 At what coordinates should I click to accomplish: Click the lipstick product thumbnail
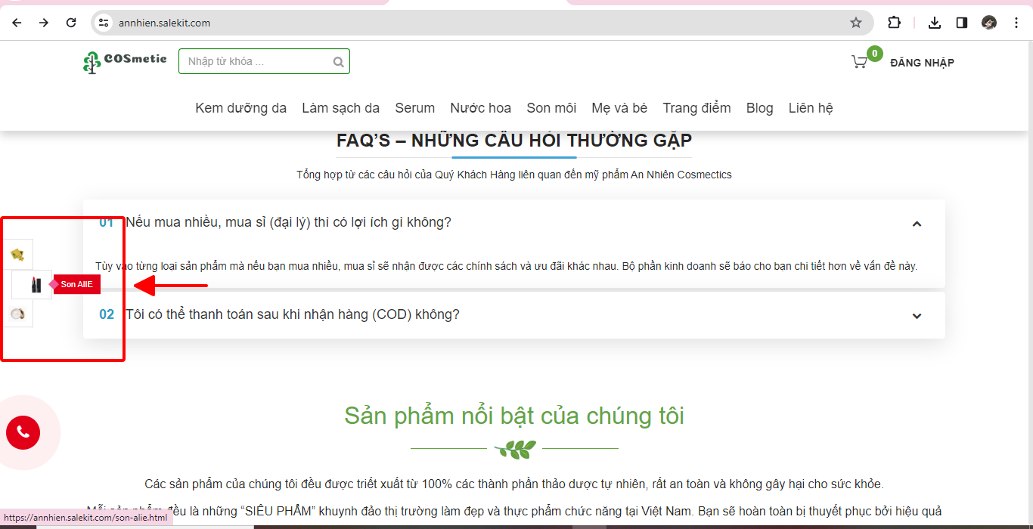tap(34, 285)
